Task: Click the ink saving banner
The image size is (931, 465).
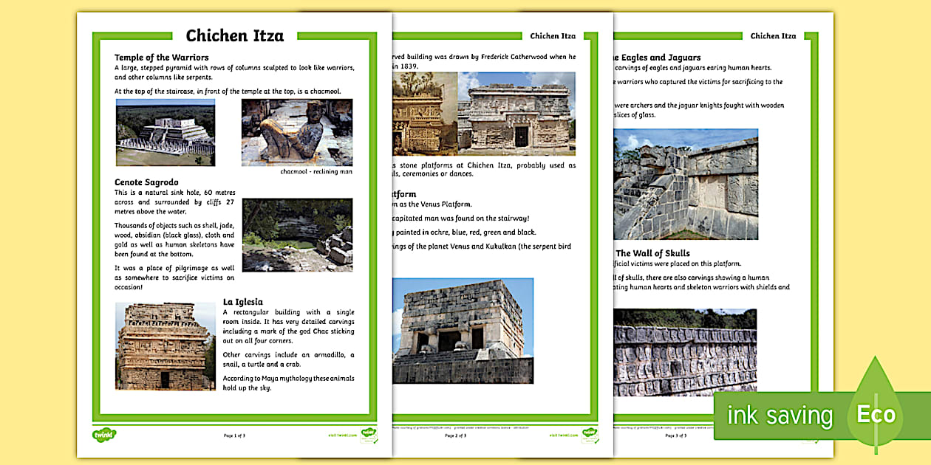Action: (780, 415)
